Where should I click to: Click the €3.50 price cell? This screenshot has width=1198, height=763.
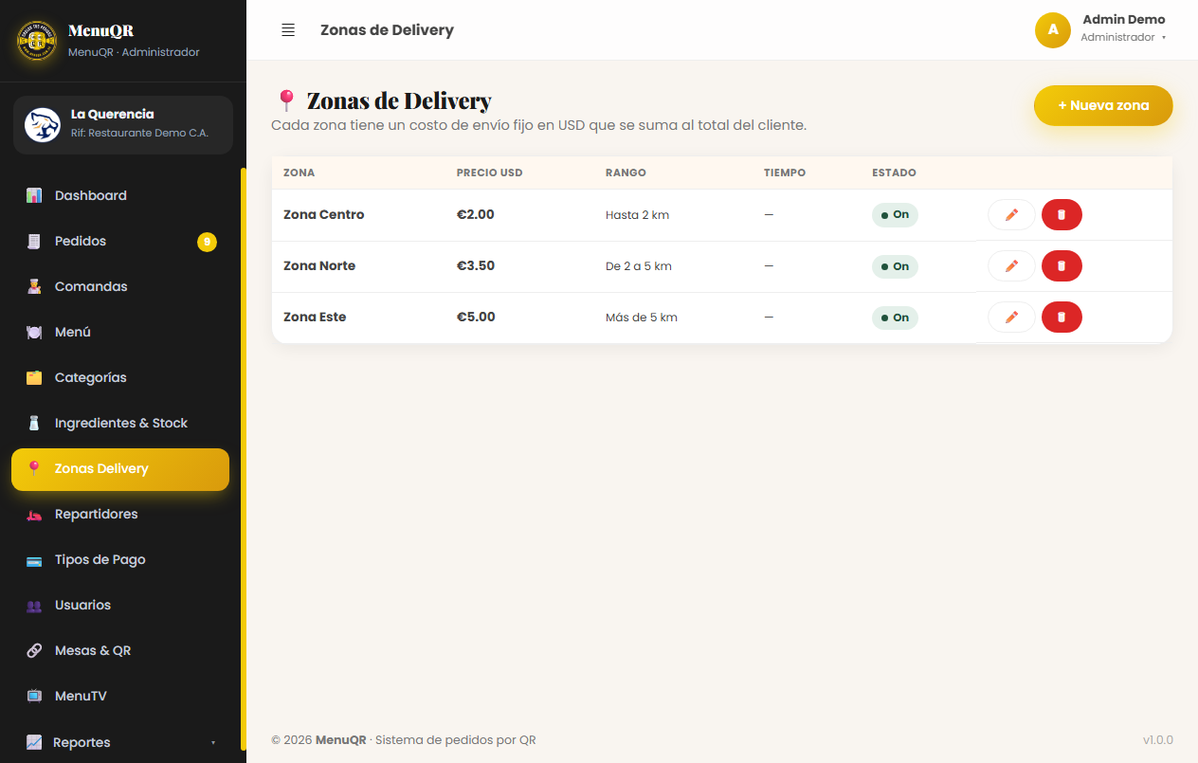pyautogui.click(x=476, y=266)
